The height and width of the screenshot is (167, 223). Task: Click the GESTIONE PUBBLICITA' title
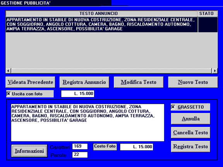coord(26,3)
